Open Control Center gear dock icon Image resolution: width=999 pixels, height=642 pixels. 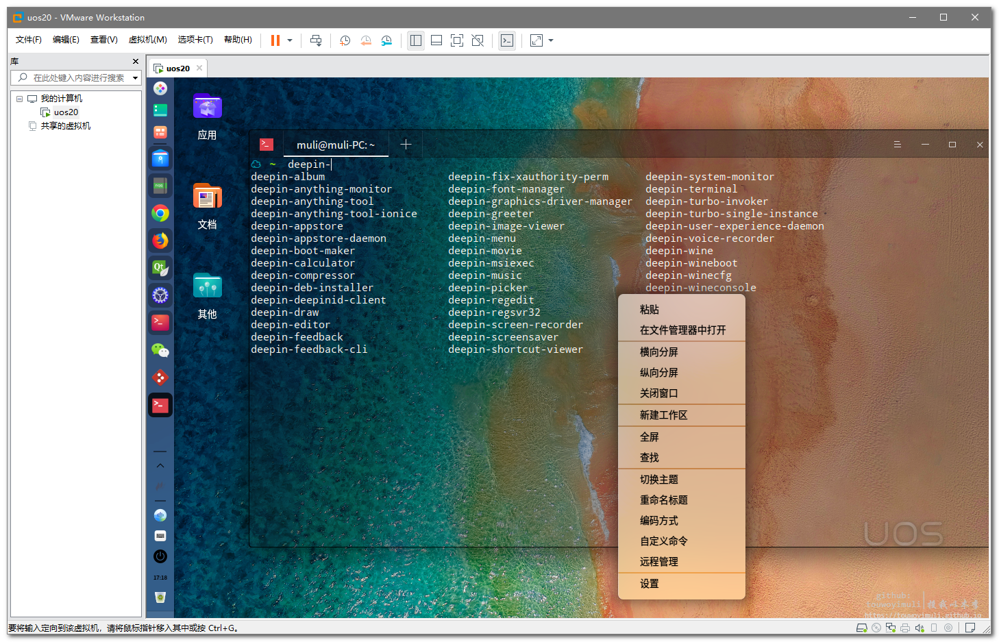(x=160, y=295)
